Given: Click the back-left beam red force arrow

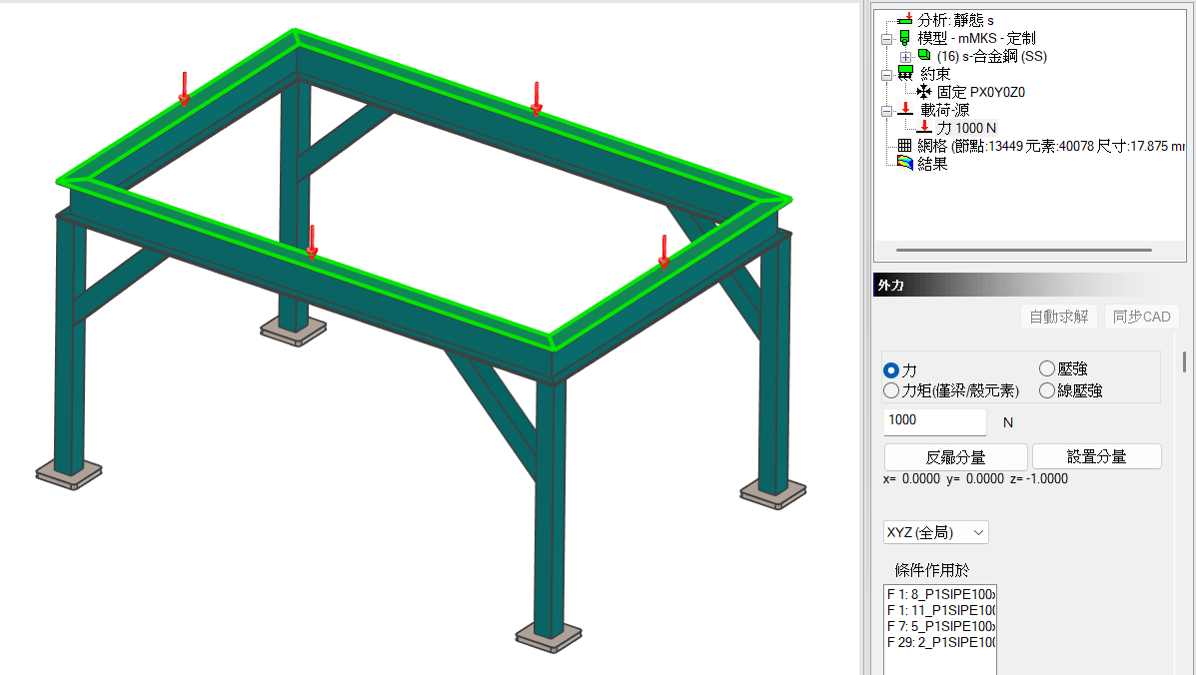Looking at the screenshot, I should pos(184,89).
